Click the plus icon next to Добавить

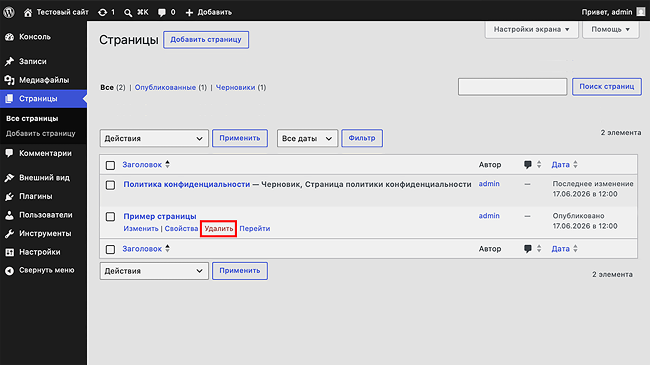tap(189, 13)
